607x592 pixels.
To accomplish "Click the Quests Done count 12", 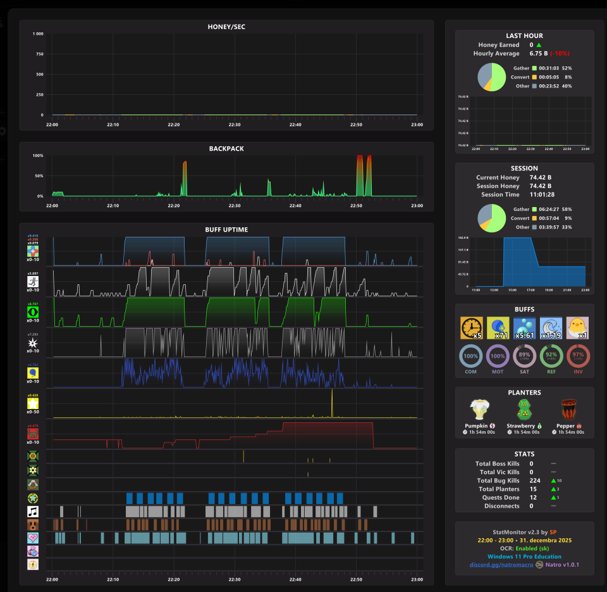I will [533, 498].
